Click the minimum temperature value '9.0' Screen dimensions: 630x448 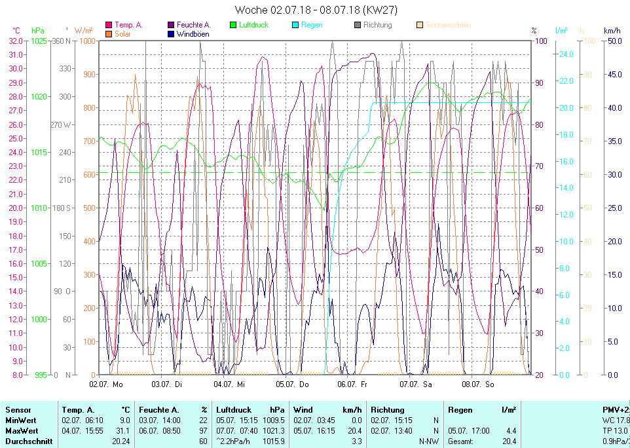pos(125,420)
